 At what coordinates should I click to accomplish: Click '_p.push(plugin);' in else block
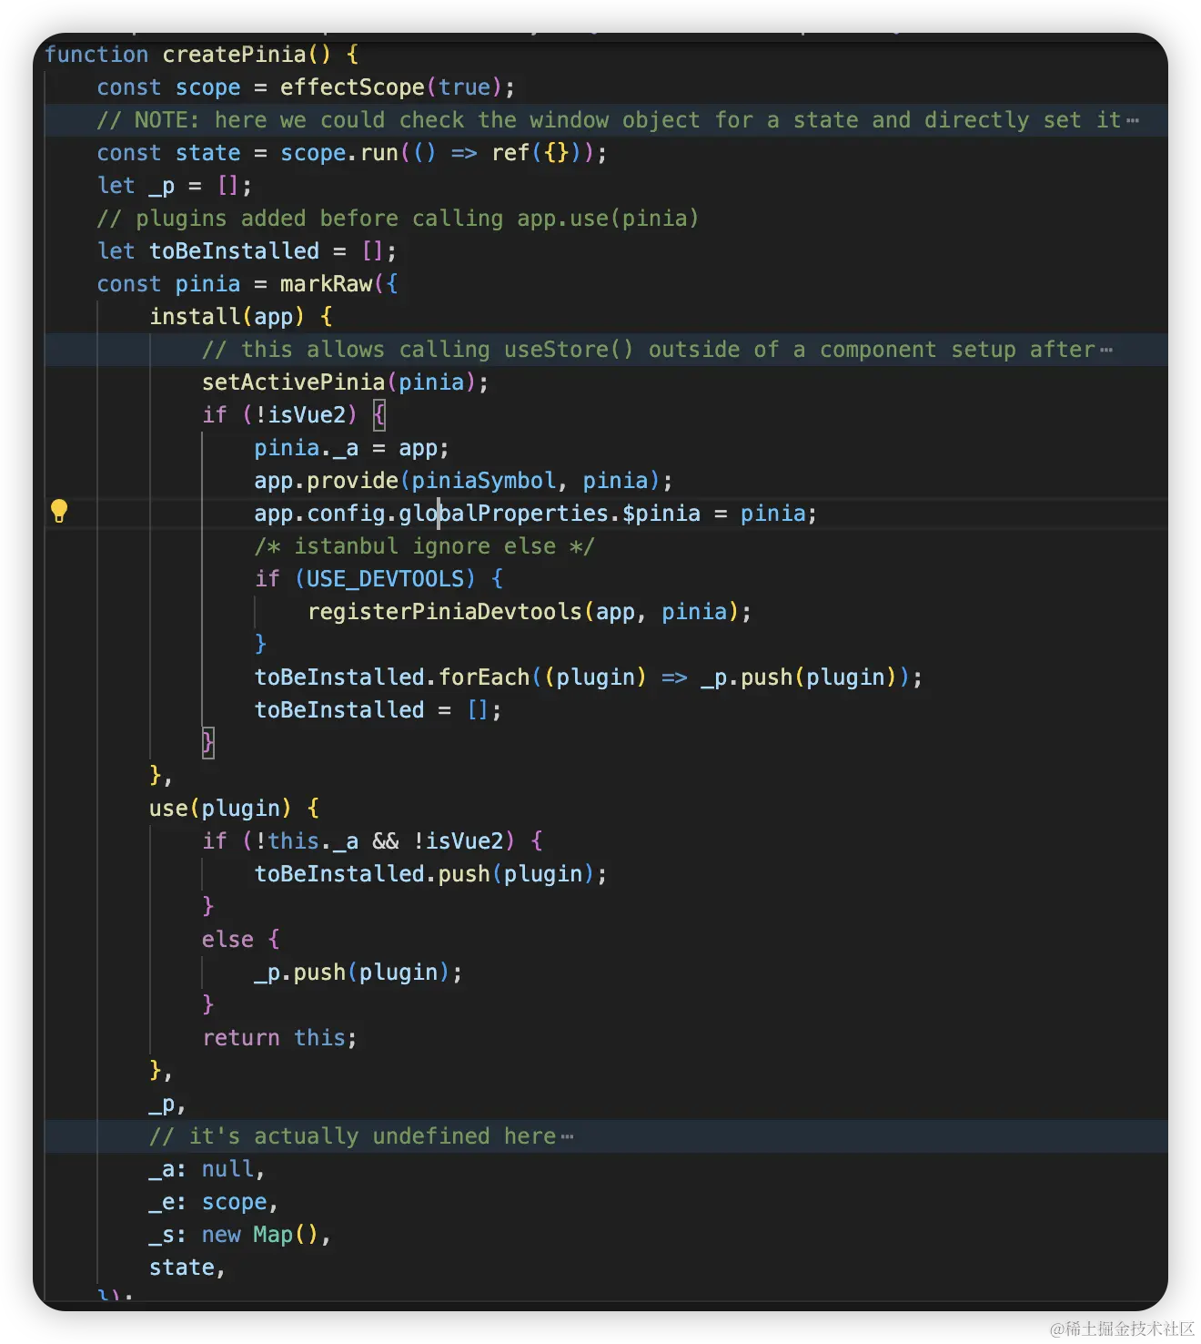[x=358, y=972]
